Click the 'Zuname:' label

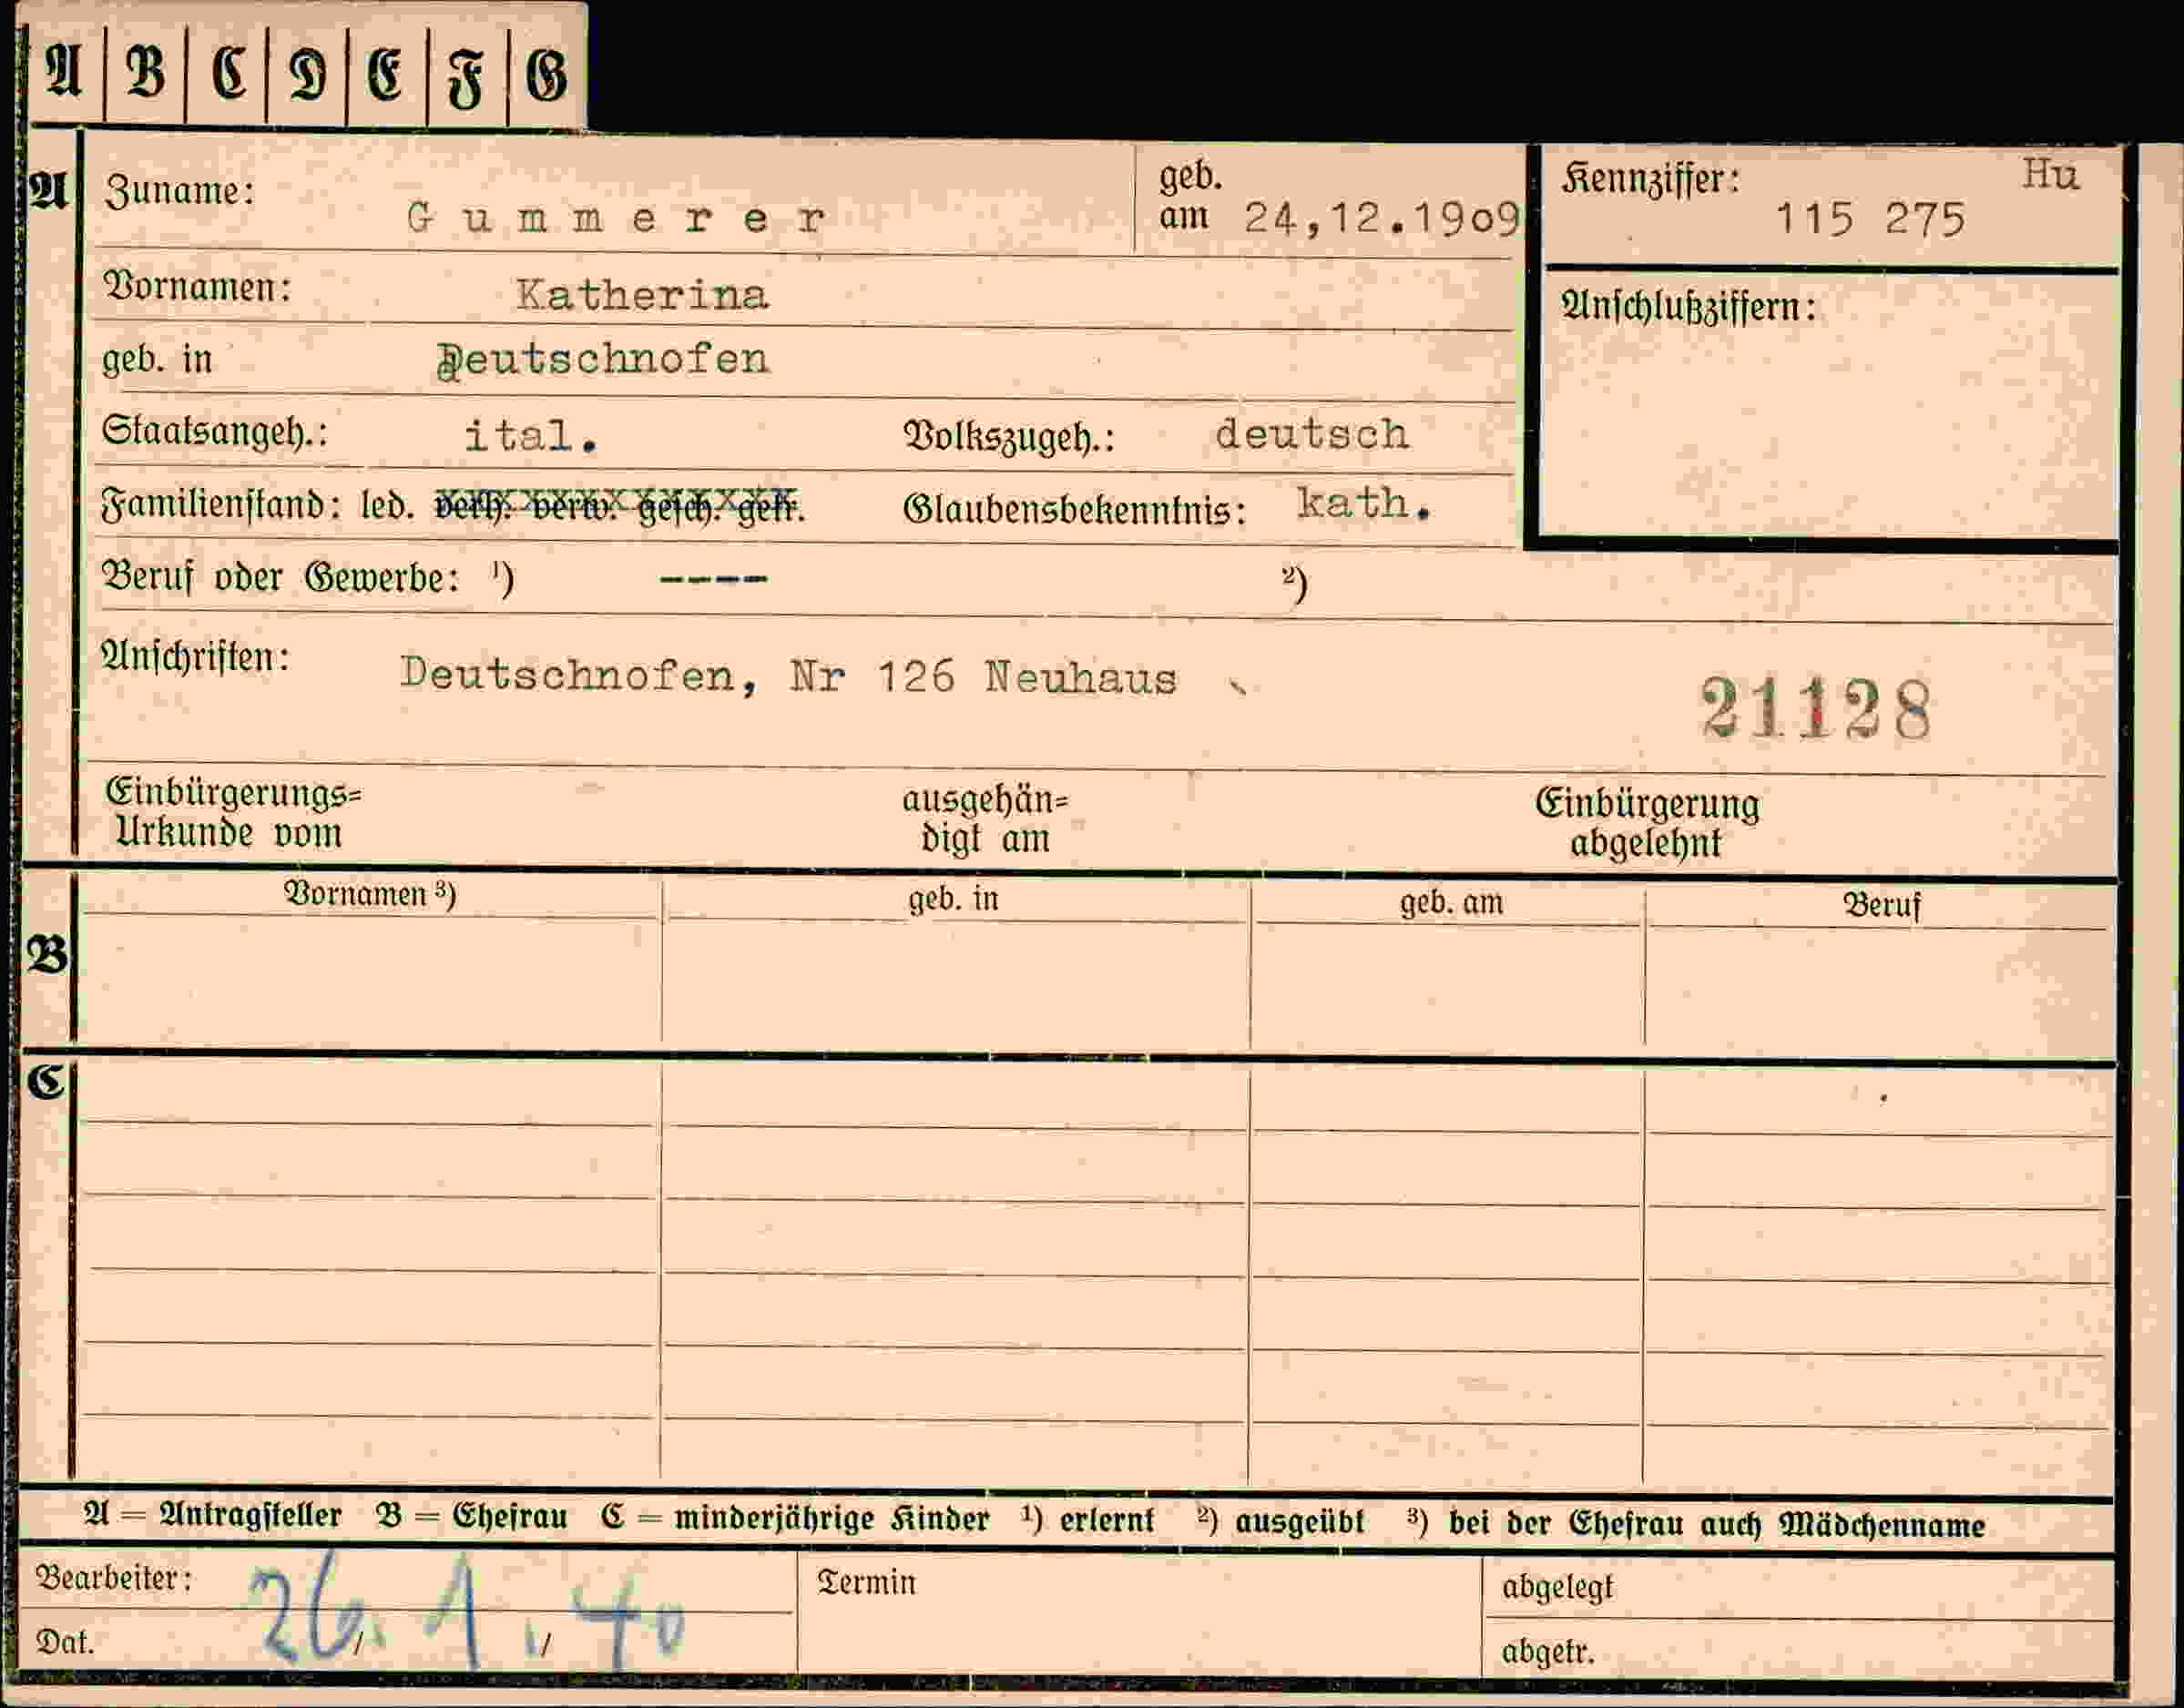point(180,190)
